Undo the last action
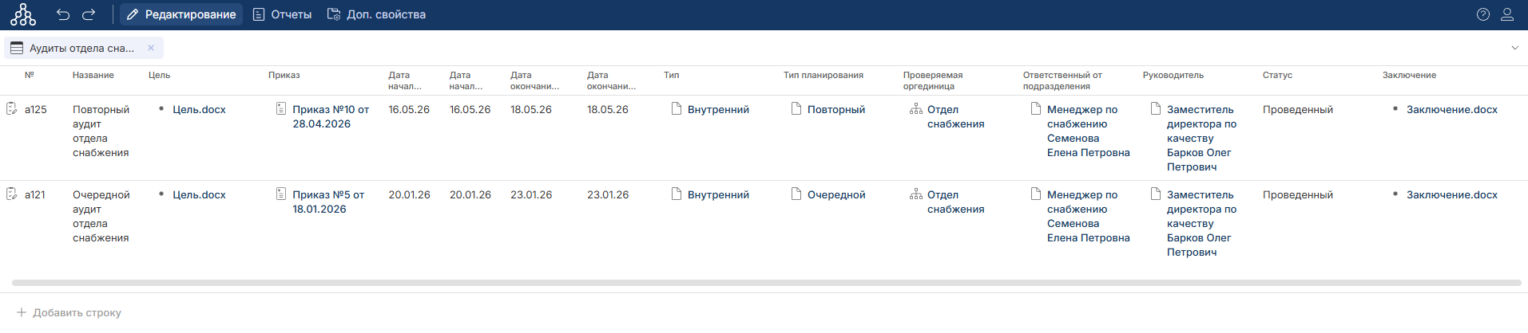 (x=63, y=14)
